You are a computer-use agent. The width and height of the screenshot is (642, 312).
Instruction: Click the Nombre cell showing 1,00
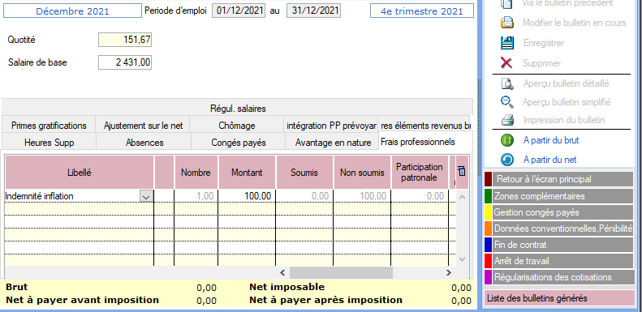(196, 196)
